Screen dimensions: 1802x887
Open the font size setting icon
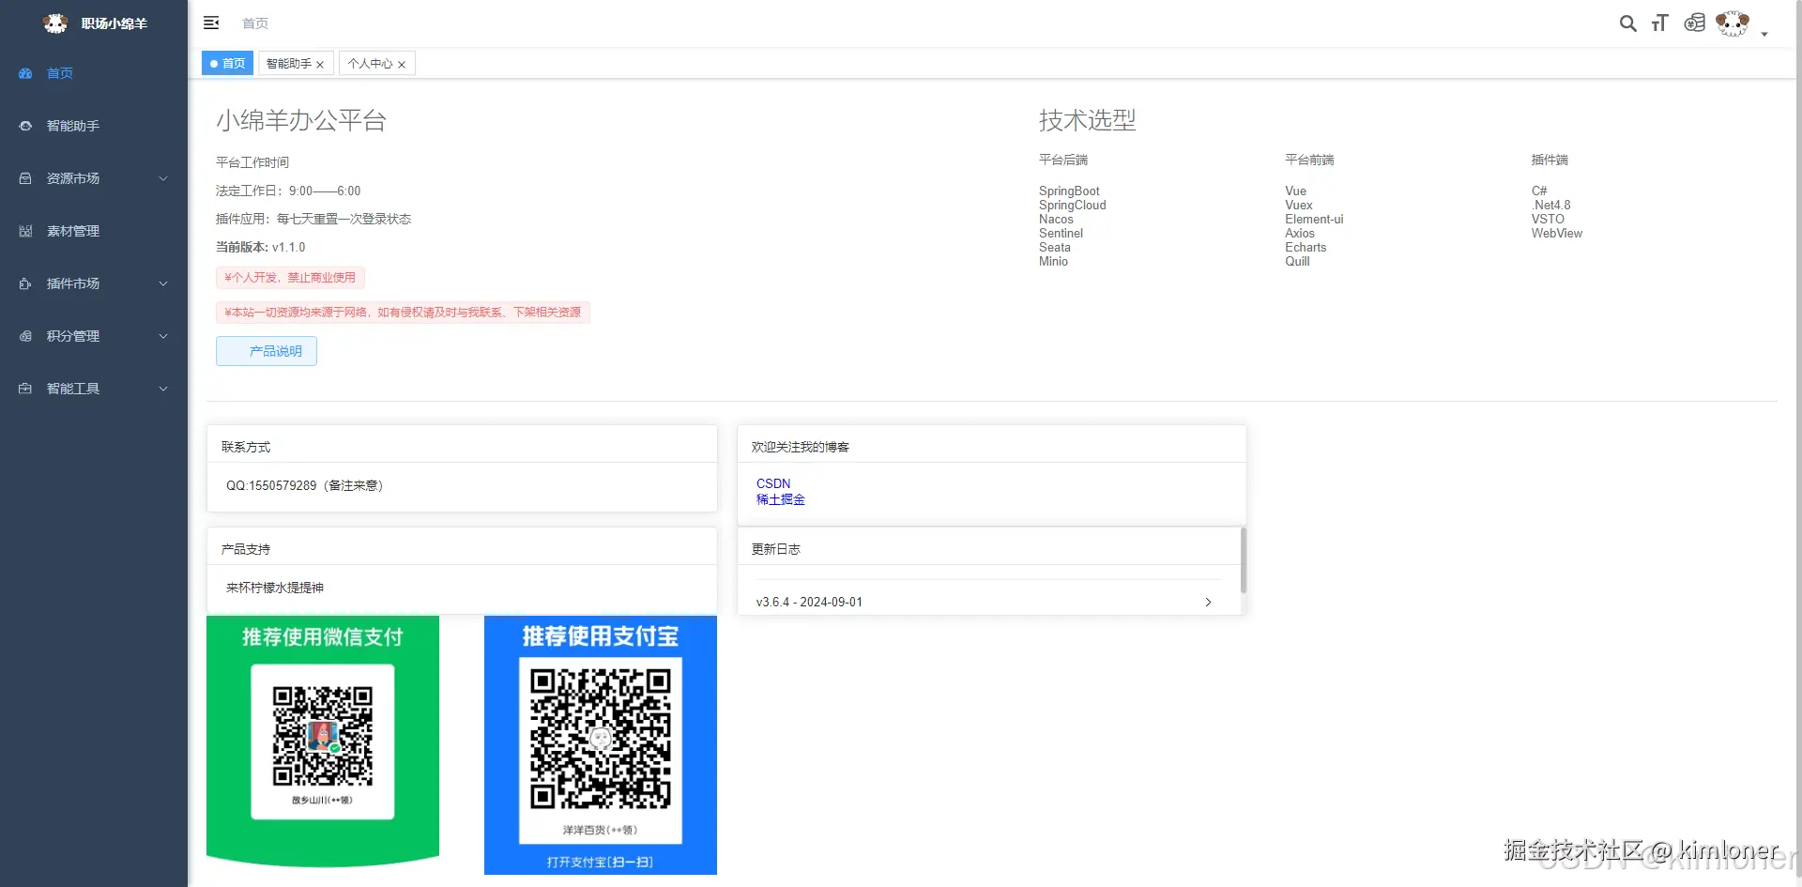[1660, 23]
